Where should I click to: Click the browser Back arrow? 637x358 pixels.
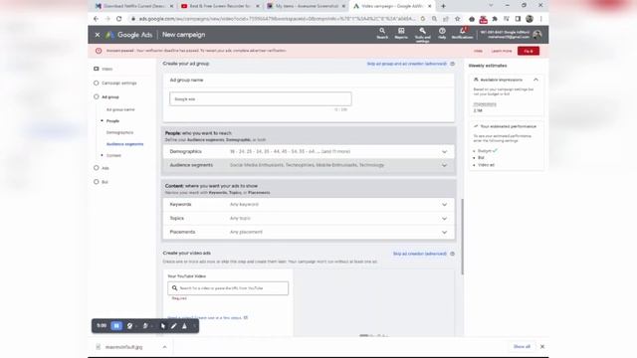click(96, 19)
